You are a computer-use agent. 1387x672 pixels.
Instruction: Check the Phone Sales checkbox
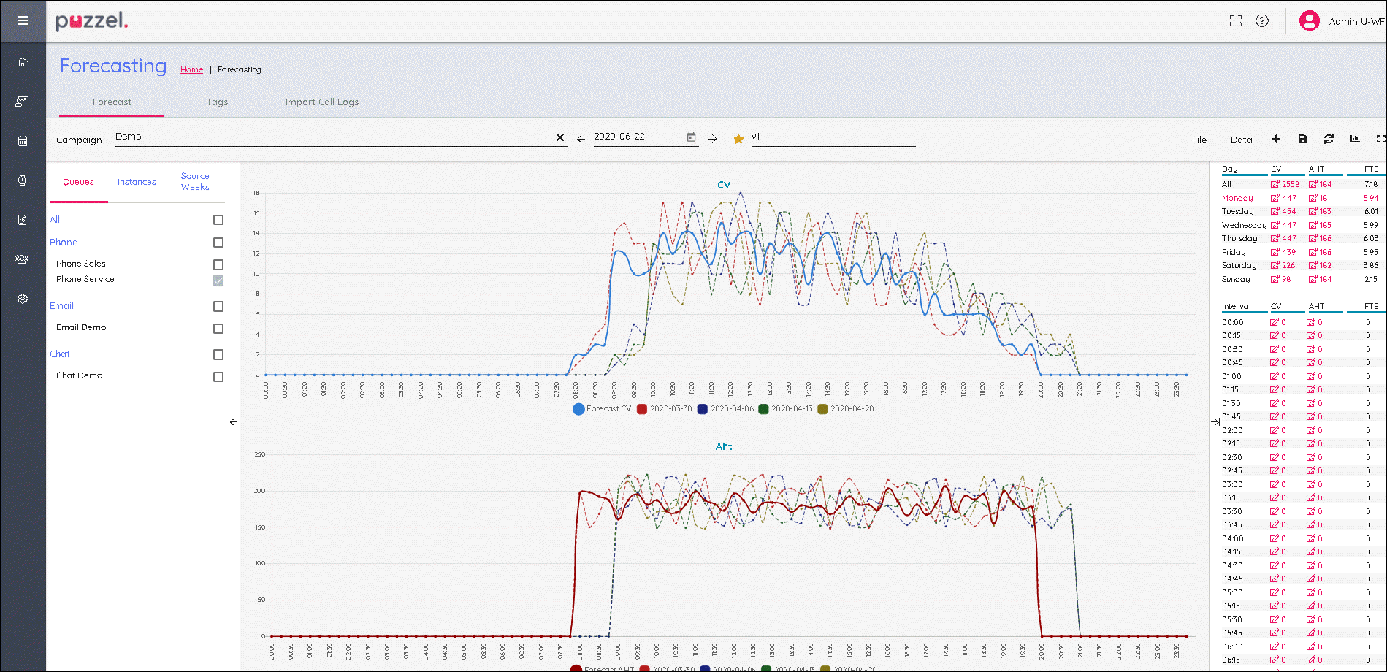[218, 264]
